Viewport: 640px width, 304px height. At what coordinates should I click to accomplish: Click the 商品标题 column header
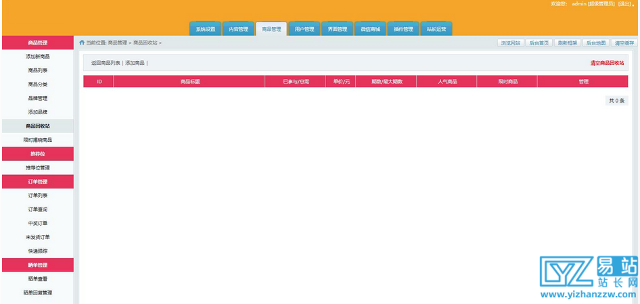tap(190, 82)
